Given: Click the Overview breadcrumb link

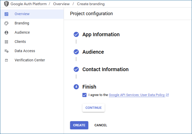Looking at the screenshot, I should (61, 4).
